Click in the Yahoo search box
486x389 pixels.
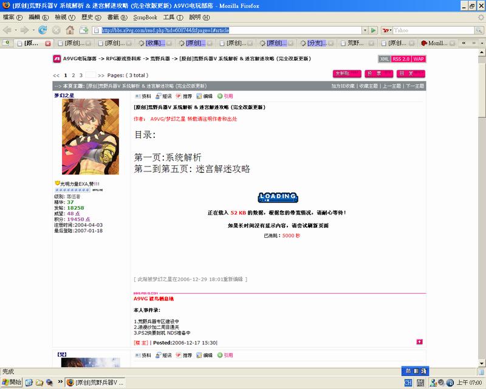[x=433, y=30]
